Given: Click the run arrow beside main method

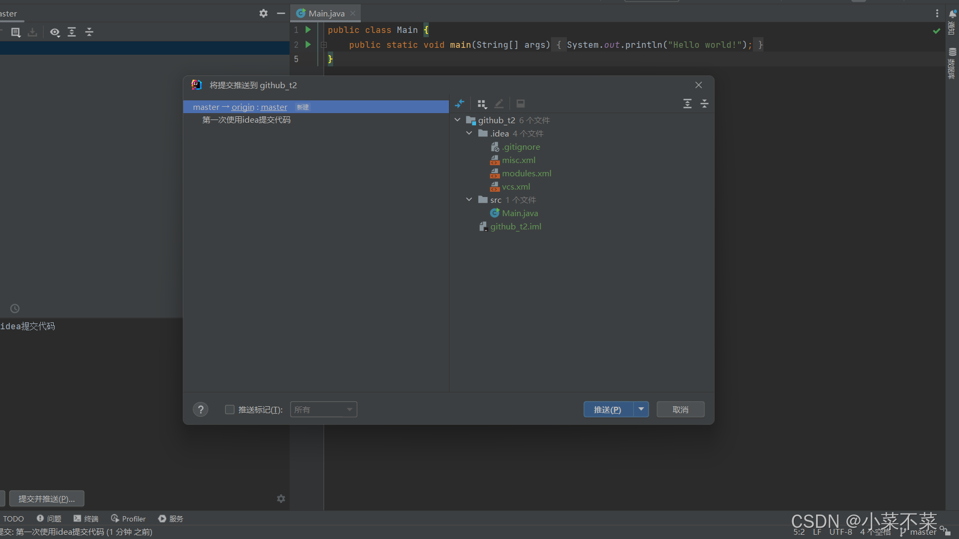Looking at the screenshot, I should pyautogui.click(x=308, y=45).
